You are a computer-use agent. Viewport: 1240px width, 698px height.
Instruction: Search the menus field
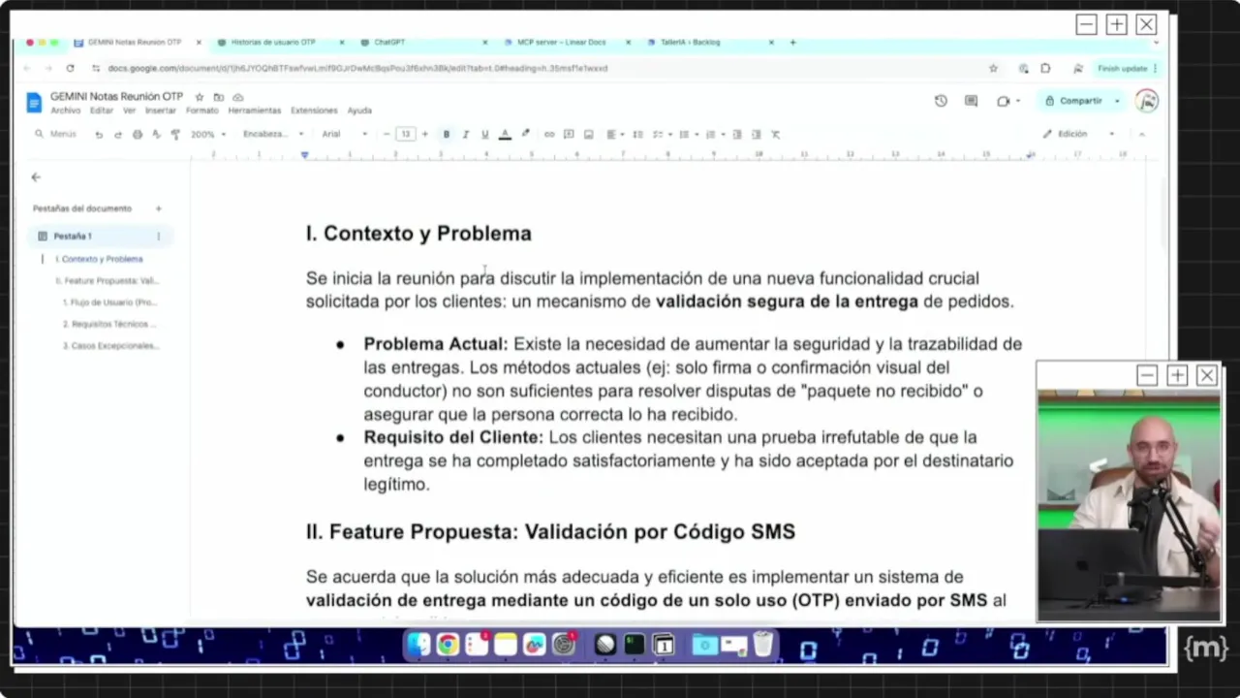pos(57,134)
